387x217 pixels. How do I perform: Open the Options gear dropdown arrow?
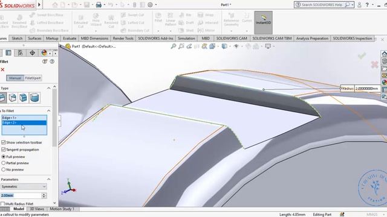point(155,5)
